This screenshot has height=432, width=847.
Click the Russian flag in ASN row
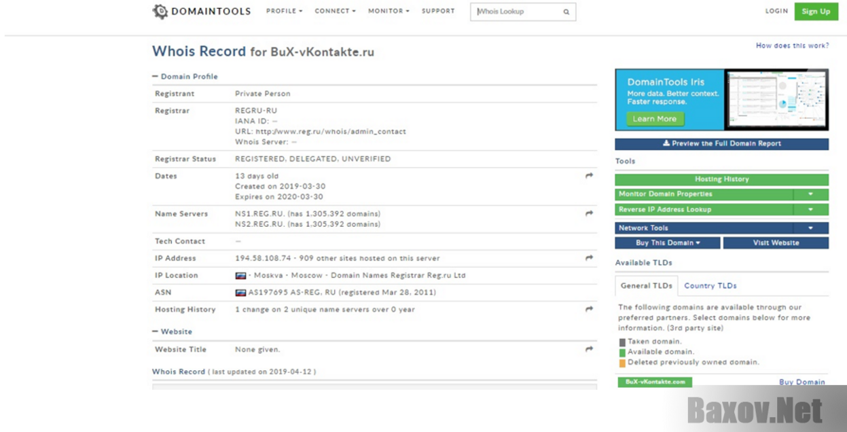click(x=240, y=293)
